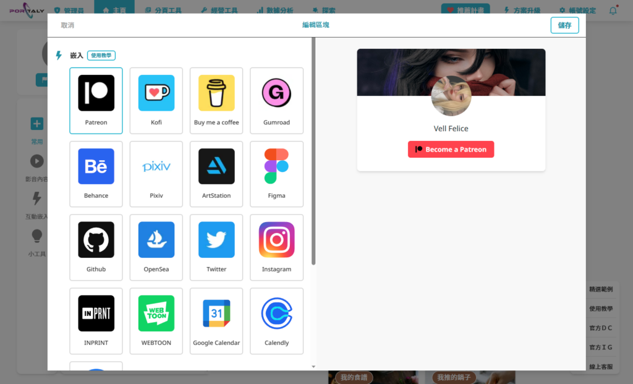Click the 常用 plus icon in sidebar
The image size is (633, 384).
[36, 124]
